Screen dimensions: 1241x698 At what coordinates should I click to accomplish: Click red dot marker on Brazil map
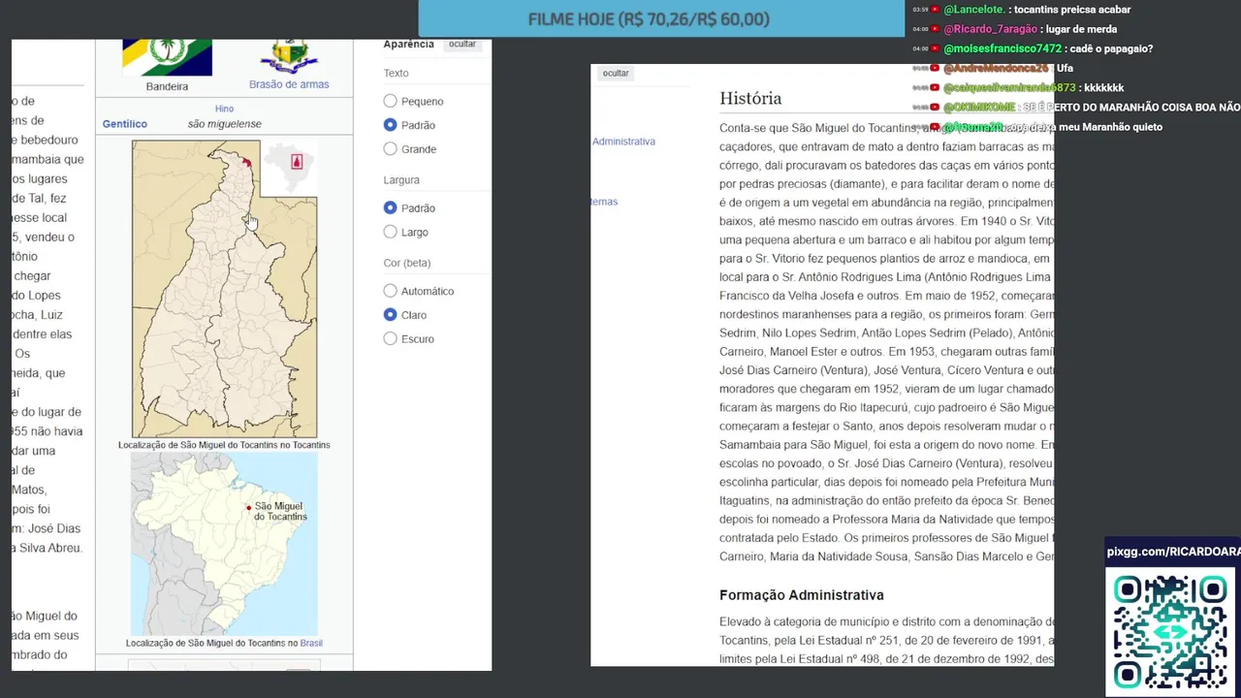tap(249, 507)
